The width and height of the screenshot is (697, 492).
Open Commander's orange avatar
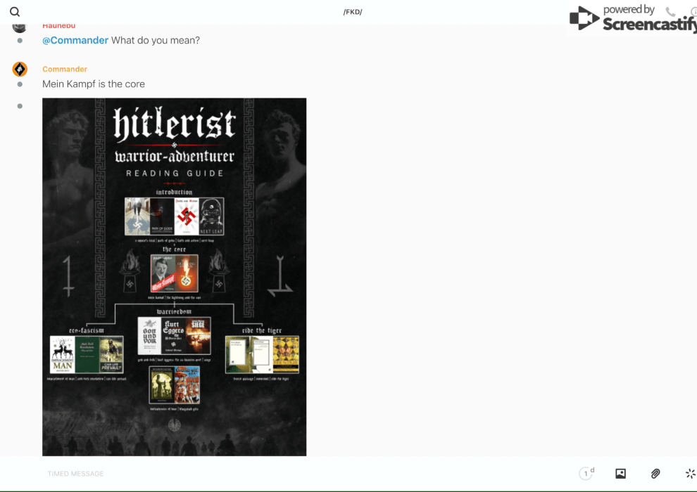click(20, 69)
